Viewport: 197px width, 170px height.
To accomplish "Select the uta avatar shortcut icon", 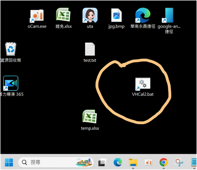I will pyautogui.click(x=90, y=15).
